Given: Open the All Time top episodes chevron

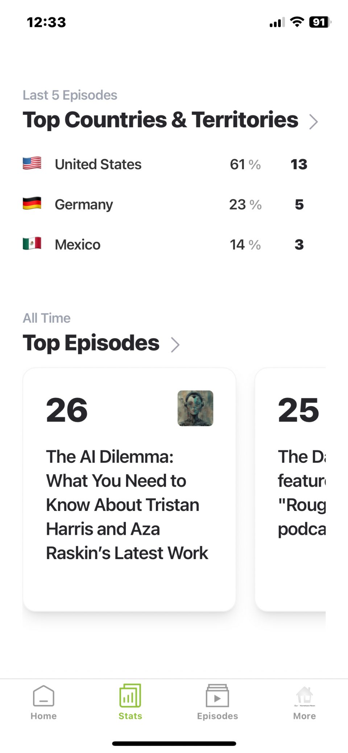Looking at the screenshot, I should point(175,345).
